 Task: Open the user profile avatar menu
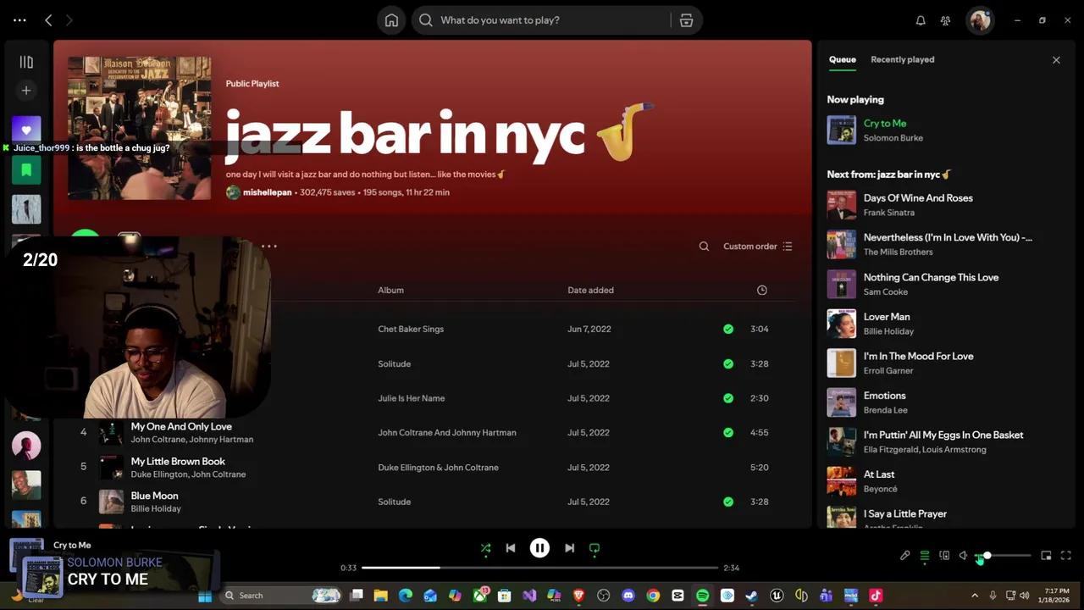pos(980,20)
